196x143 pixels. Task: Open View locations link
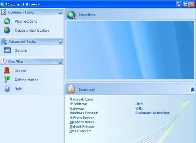coord(26,21)
